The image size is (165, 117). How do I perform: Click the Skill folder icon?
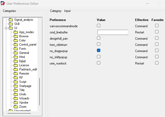pos(11,24)
